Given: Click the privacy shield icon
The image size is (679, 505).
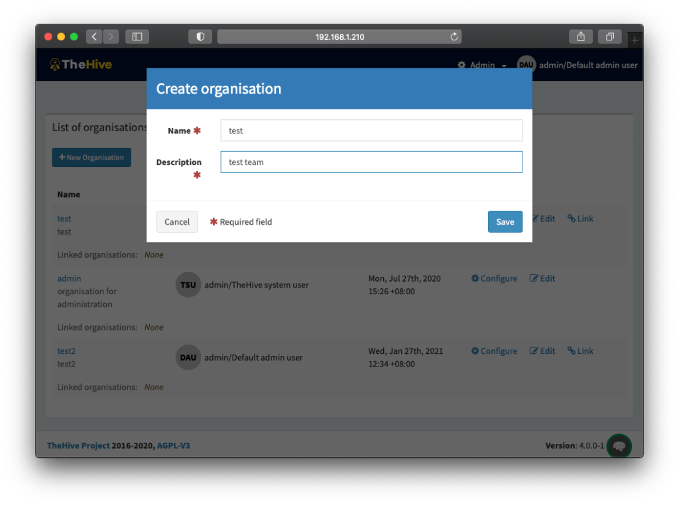Looking at the screenshot, I should click(200, 37).
